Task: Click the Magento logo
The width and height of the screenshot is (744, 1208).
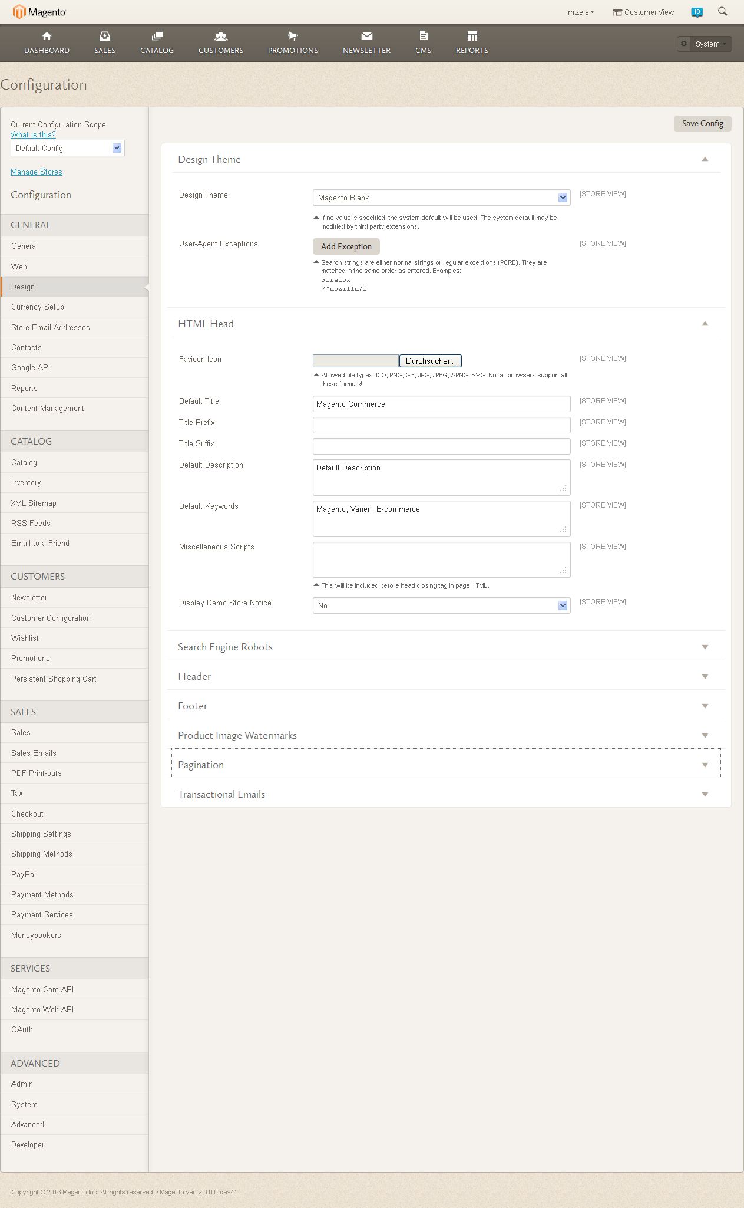Action: [x=39, y=12]
